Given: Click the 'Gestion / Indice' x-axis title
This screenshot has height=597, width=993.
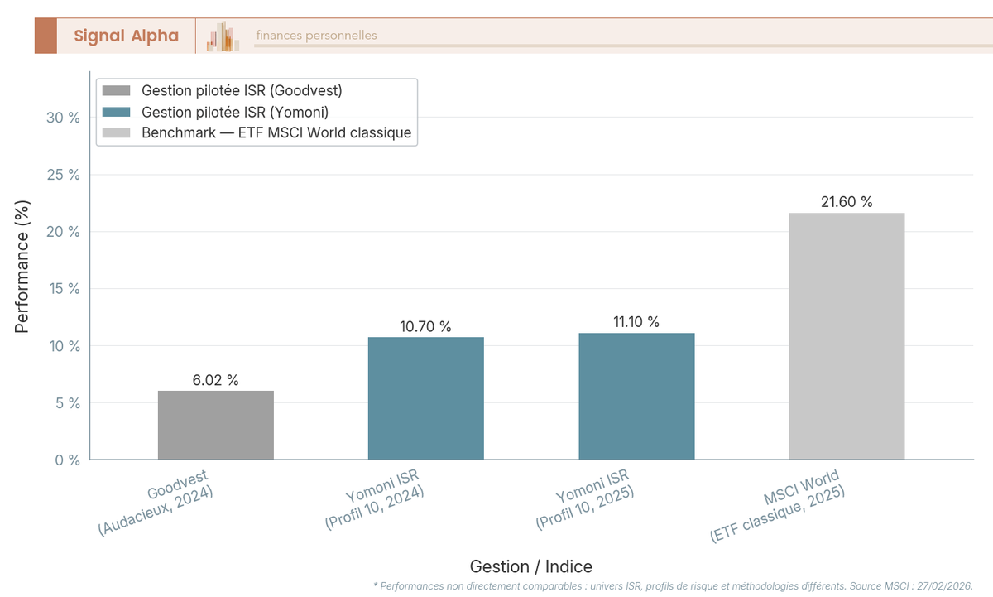Looking at the screenshot, I should 530,566.
